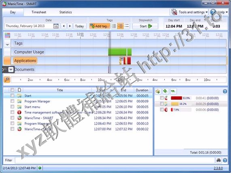Click the ManicTime icon in 12:07:00 row
Viewport: 231px width, 173px height.
pyautogui.click(x=19, y=129)
